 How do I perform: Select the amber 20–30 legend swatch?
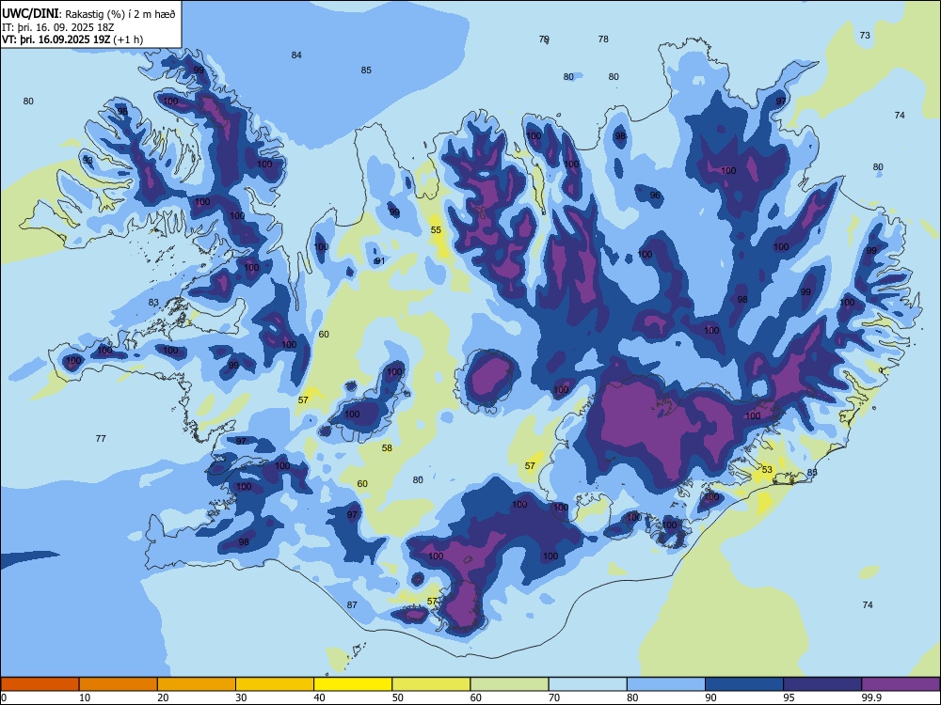pos(197,684)
